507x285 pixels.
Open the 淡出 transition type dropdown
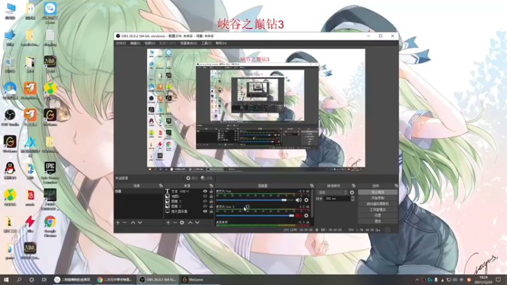click(x=332, y=193)
